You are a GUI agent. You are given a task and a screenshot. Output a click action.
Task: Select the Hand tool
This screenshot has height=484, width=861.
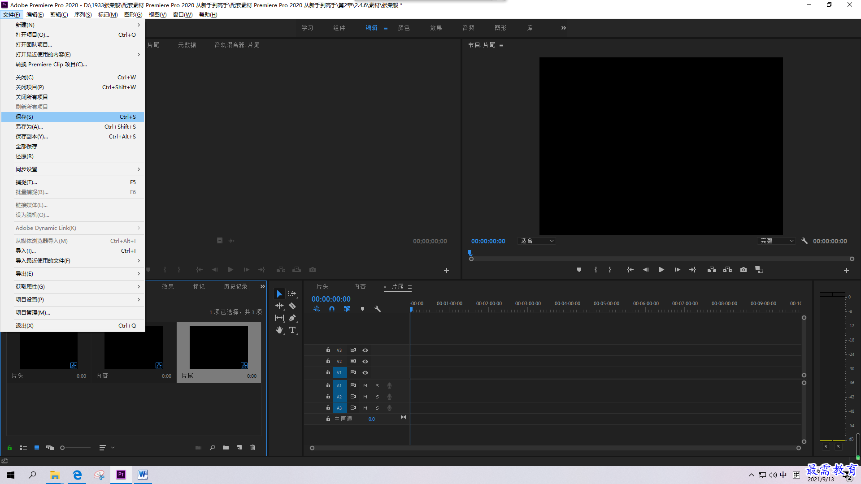[x=279, y=330]
